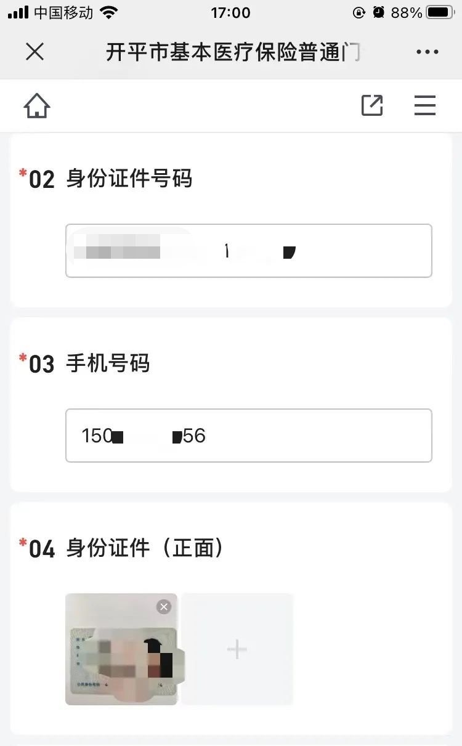Tap the page title 开平市基本医疗保险
Screen dimensions: 462x746
coord(233,53)
